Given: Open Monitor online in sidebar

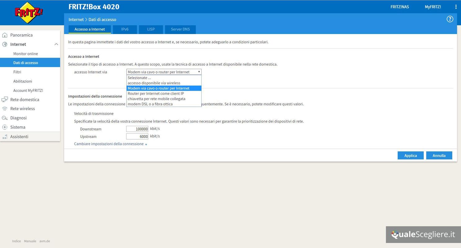Looking at the screenshot, I should tap(25, 54).
